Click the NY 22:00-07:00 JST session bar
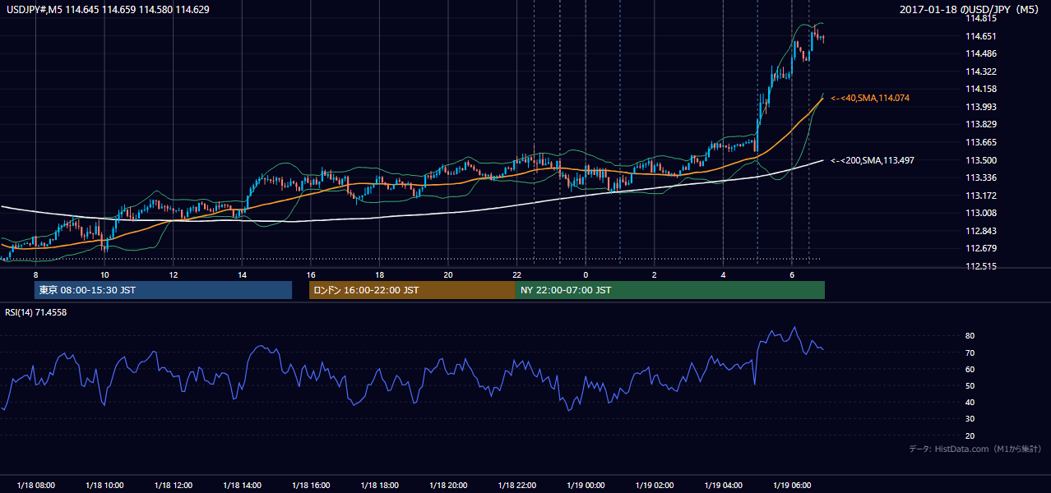This screenshot has height=493, width=1051. coord(670,290)
